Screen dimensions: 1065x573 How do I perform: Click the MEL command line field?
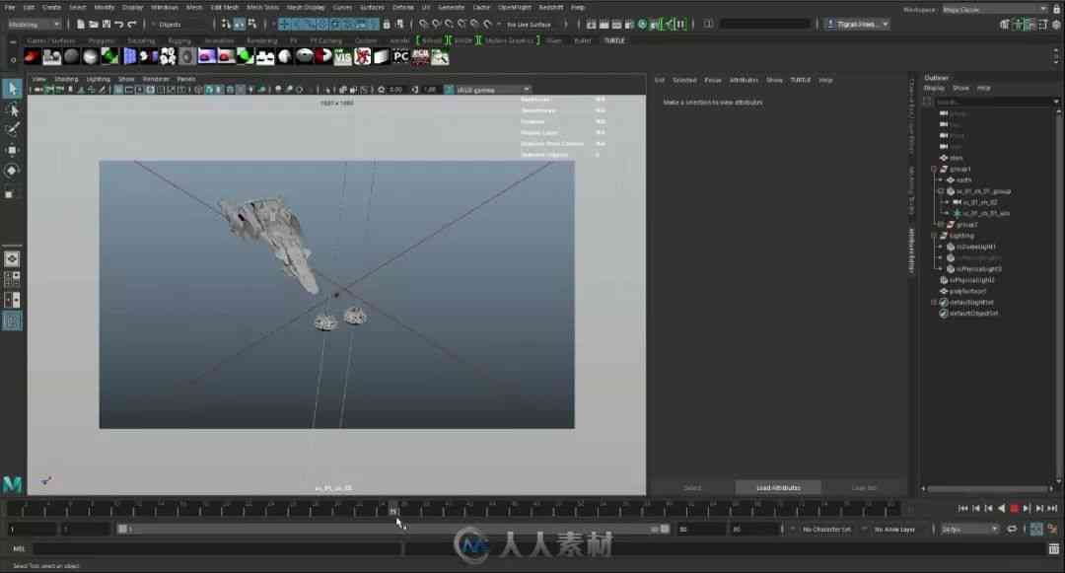point(217,548)
